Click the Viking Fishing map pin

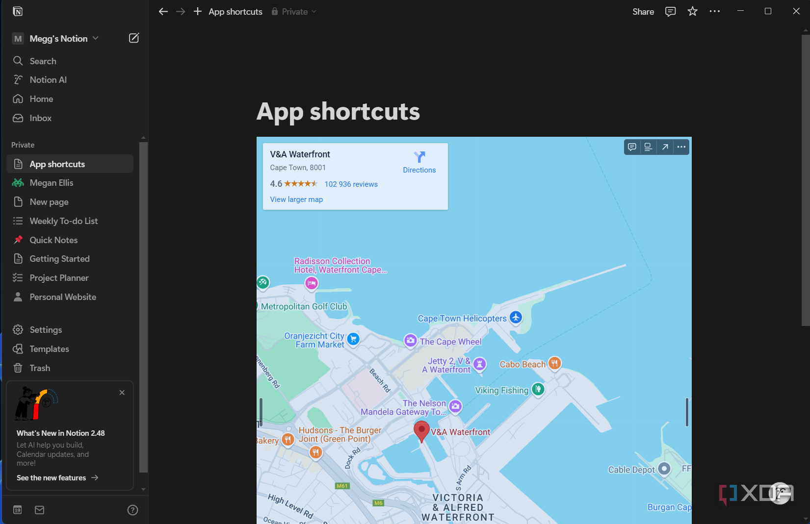click(538, 390)
